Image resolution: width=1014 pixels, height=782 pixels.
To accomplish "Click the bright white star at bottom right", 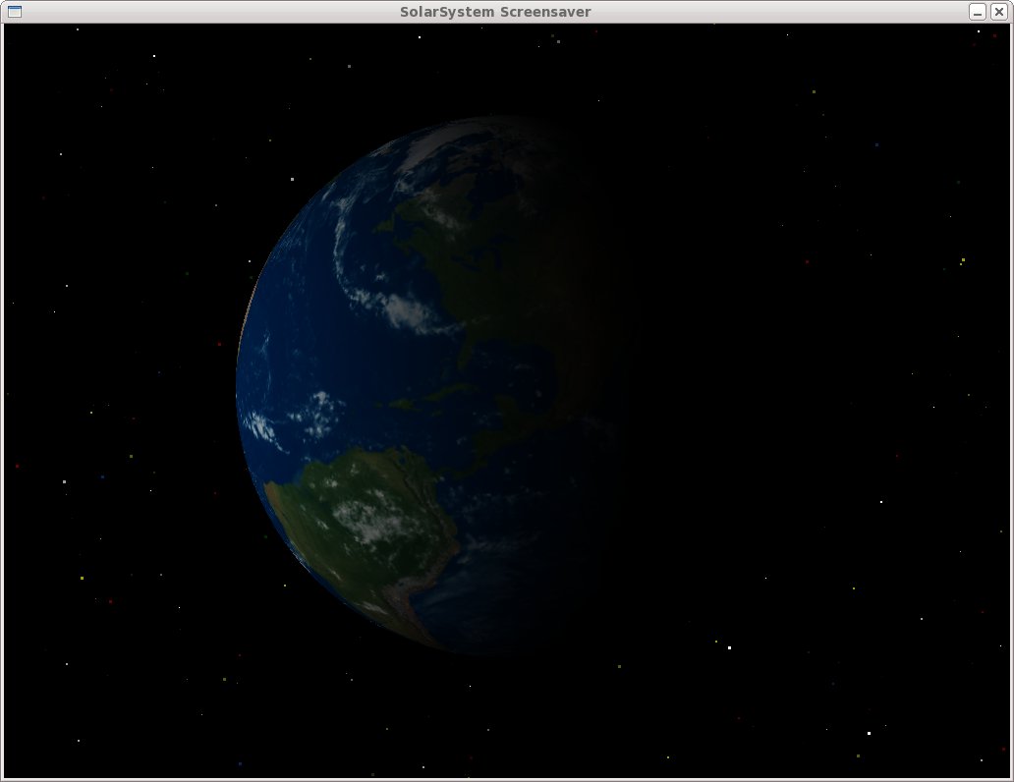I will point(869,732).
